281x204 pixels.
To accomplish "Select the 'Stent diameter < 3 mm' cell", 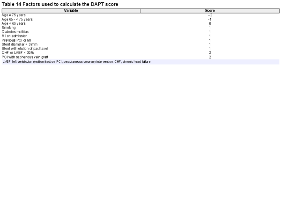I will pos(20,44).
